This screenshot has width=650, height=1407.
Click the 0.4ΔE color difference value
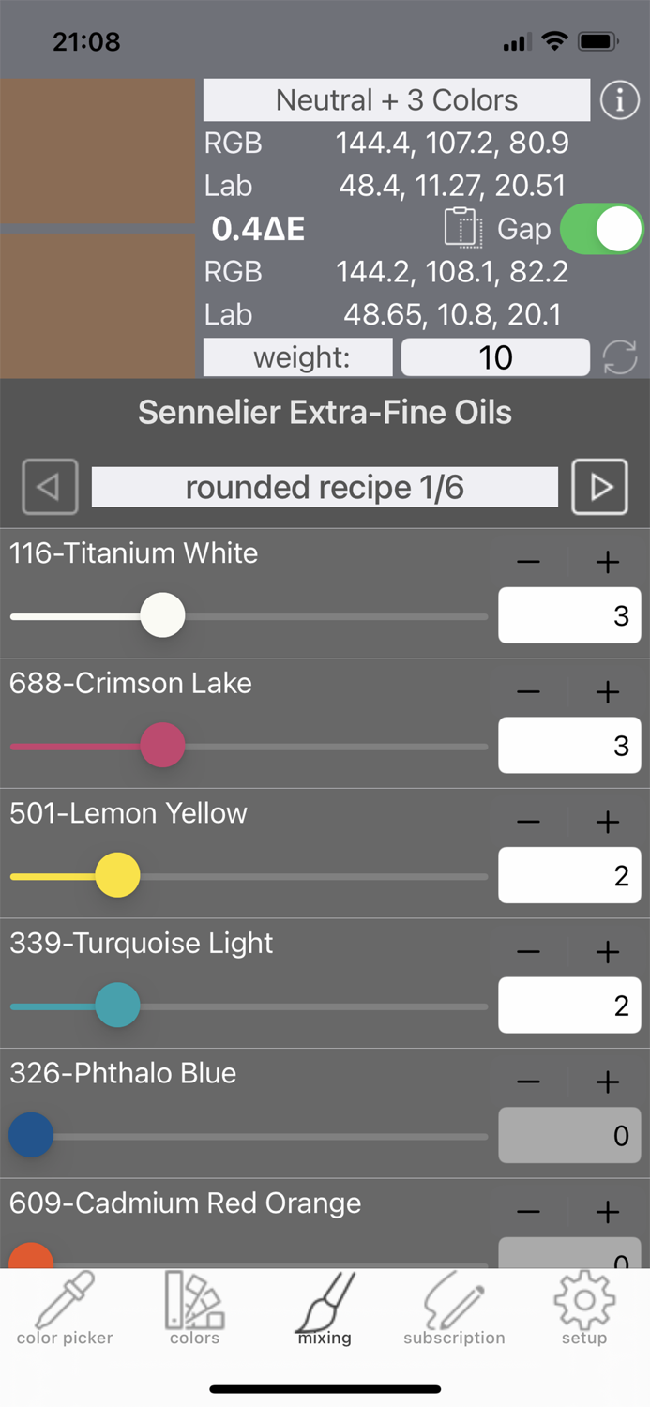coord(258,228)
